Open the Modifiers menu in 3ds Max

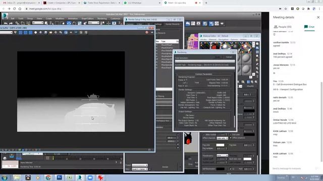(x=60, y=19)
